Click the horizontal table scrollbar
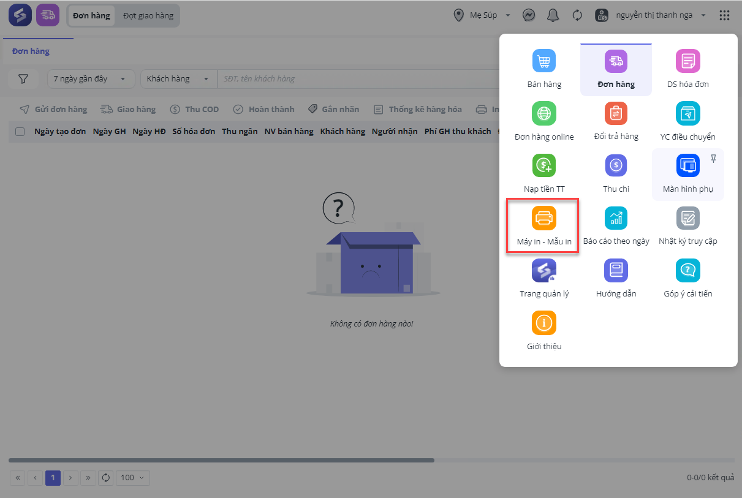Viewport: 742px width, 498px height. pos(221,460)
